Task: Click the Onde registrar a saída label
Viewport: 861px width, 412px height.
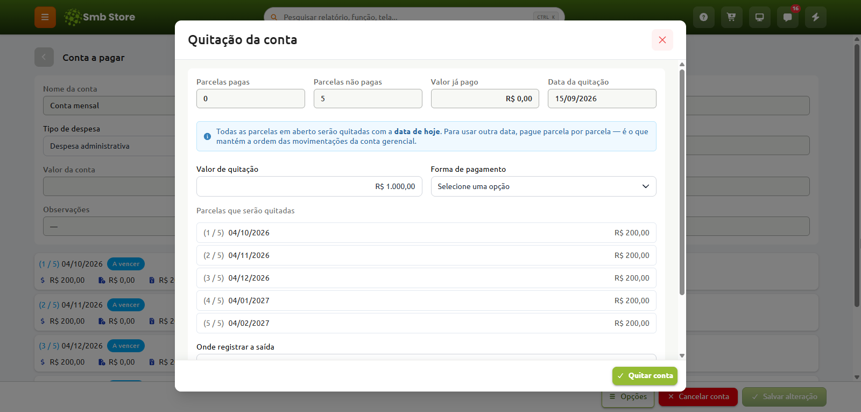Action: click(235, 347)
